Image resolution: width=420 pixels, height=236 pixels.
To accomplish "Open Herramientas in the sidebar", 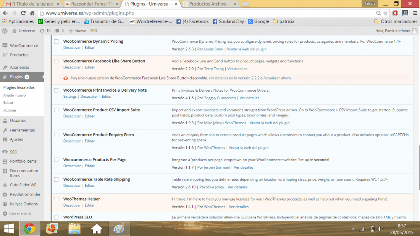I will click(22, 130).
